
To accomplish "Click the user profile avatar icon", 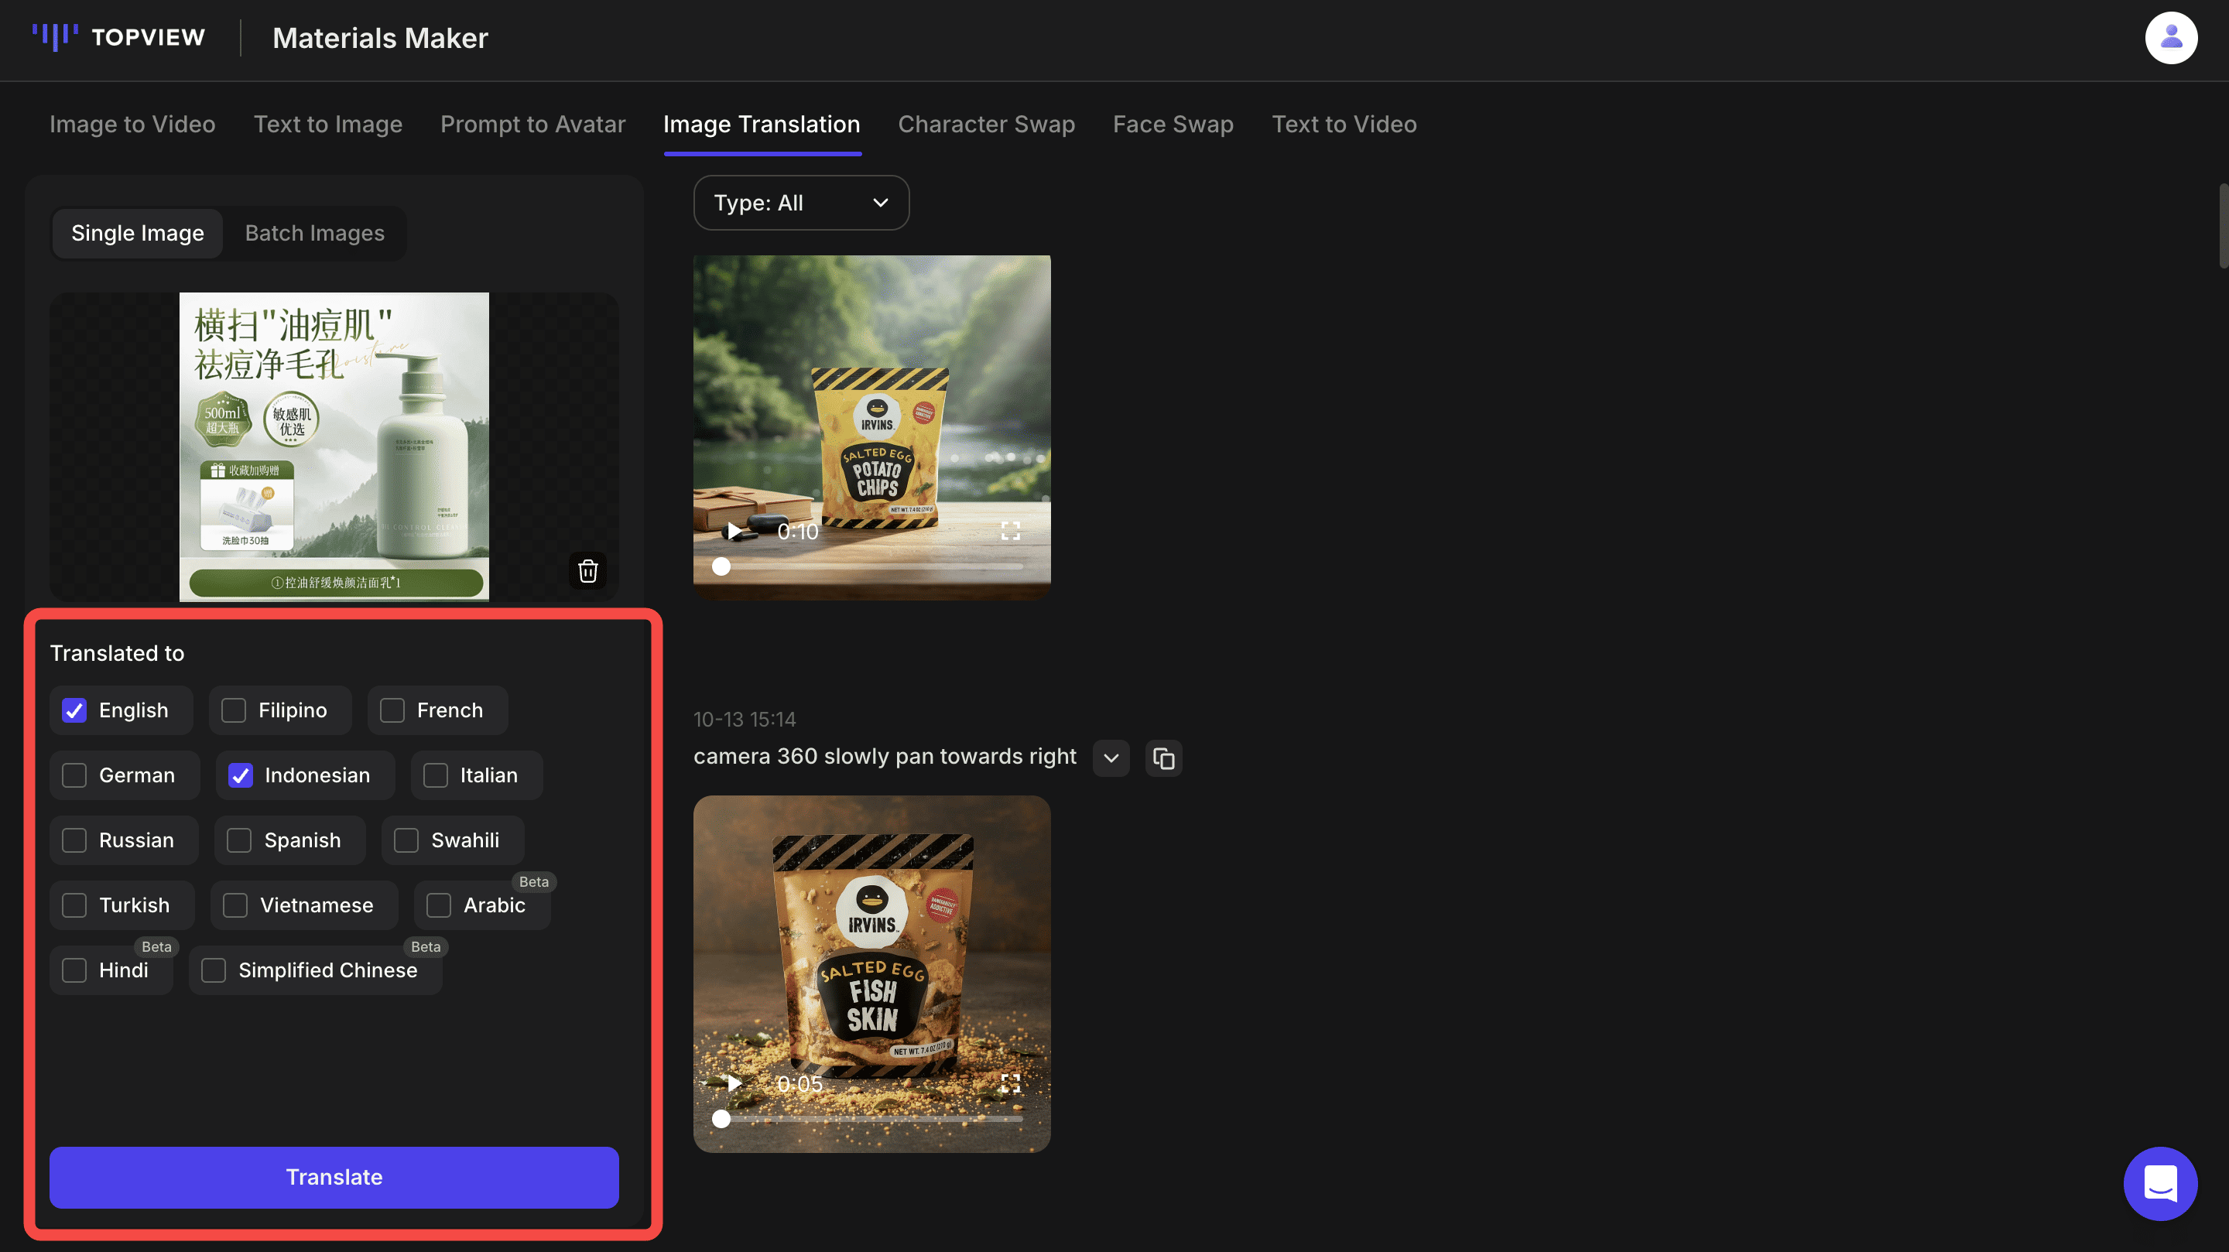I will pos(2170,38).
